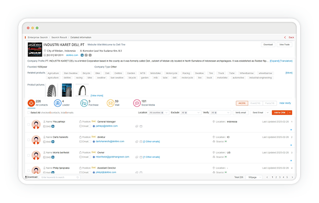319x203 pixels.
Task: Open the 50/page size dropdown
Action: (254, 177)
